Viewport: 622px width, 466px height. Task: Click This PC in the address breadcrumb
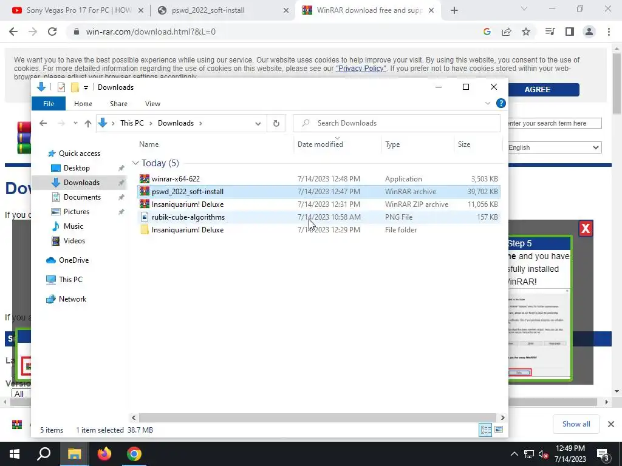click(x=132, y=123)
